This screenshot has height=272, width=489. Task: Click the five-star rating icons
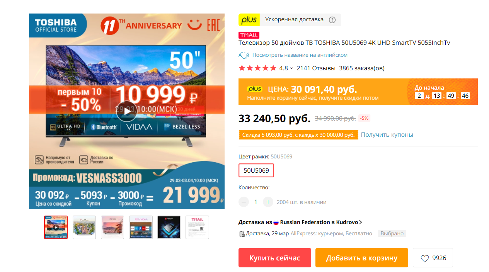pyautogui.click(x=257, y=68)
